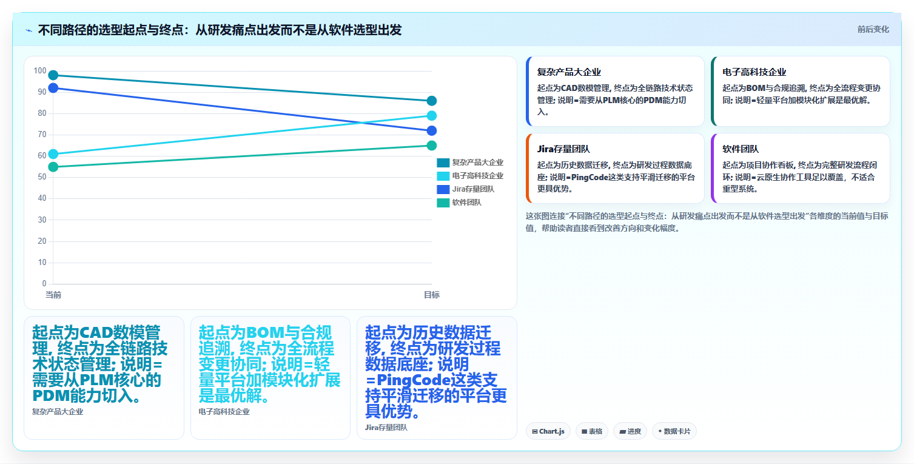Click Jira存量团队 target data point at 72
The image size is (914, 464).
[432, 130]
